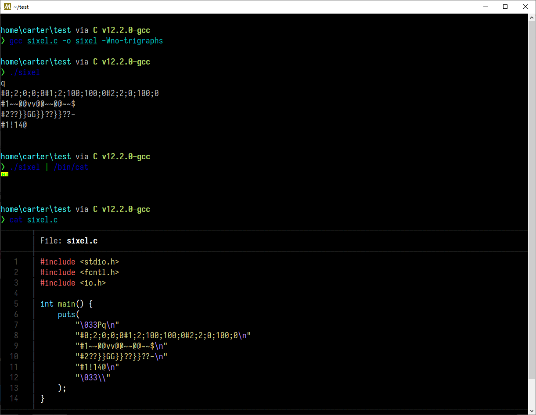The width and height of the screenshot is (536, 415).
Task: Open the underlined sixel.c link in the gcc command
Action: click(42, 40)
